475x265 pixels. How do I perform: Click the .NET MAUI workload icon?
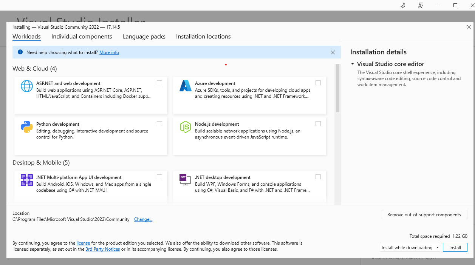27,180
